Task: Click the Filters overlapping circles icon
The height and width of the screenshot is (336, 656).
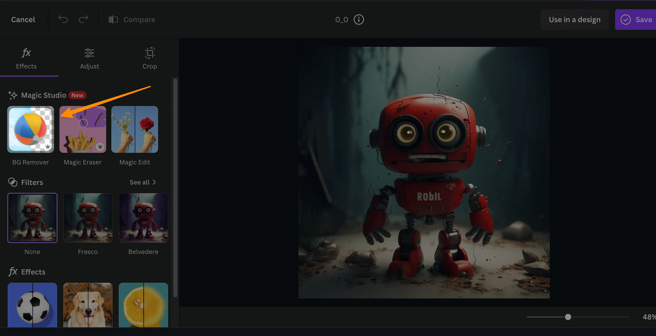Action: 13,182
